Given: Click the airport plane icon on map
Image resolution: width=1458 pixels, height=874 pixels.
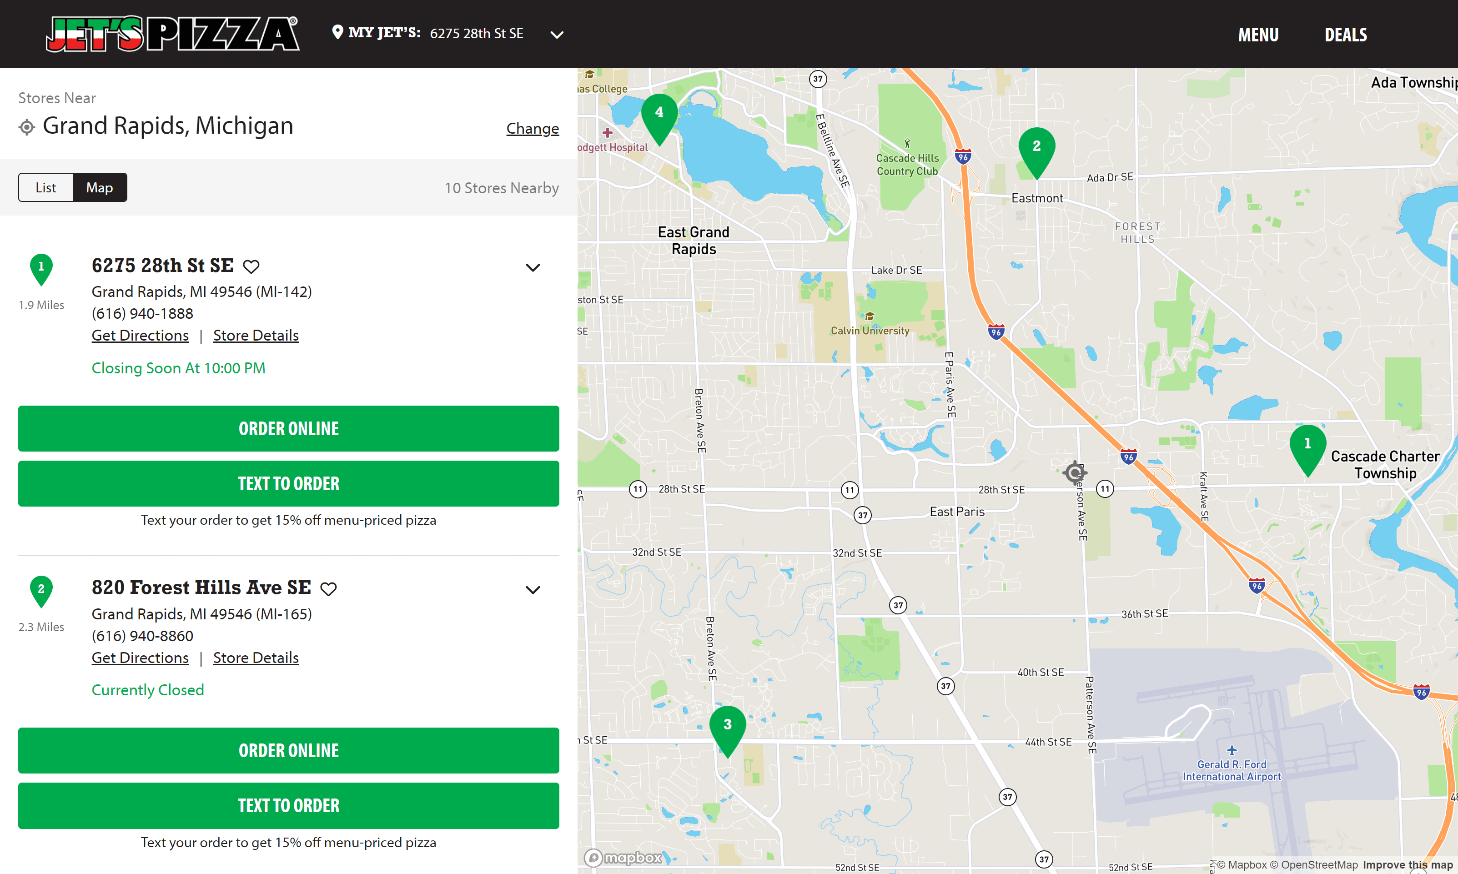Looking at the screenshot, I should coord(1231,750).
